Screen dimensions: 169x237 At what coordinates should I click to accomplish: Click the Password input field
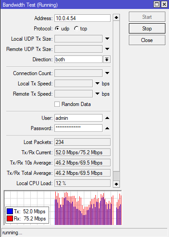click(78, 128)
